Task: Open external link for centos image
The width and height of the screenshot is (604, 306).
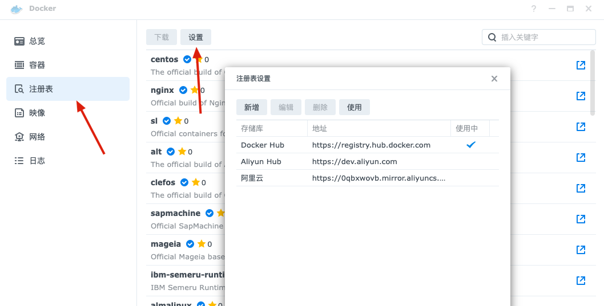Action: (581, 65)
